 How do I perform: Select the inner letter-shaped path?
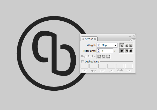click(x=54, y=53)
